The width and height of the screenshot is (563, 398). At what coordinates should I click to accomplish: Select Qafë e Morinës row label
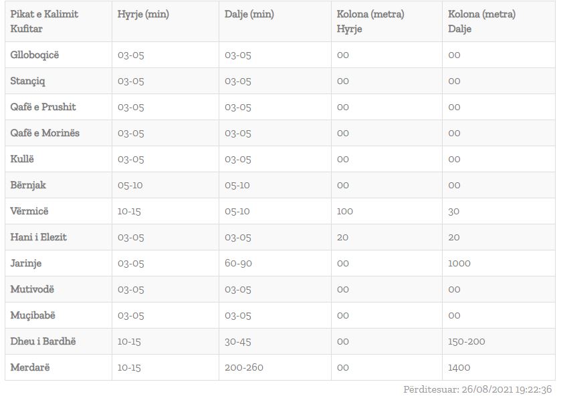(45, 133)
